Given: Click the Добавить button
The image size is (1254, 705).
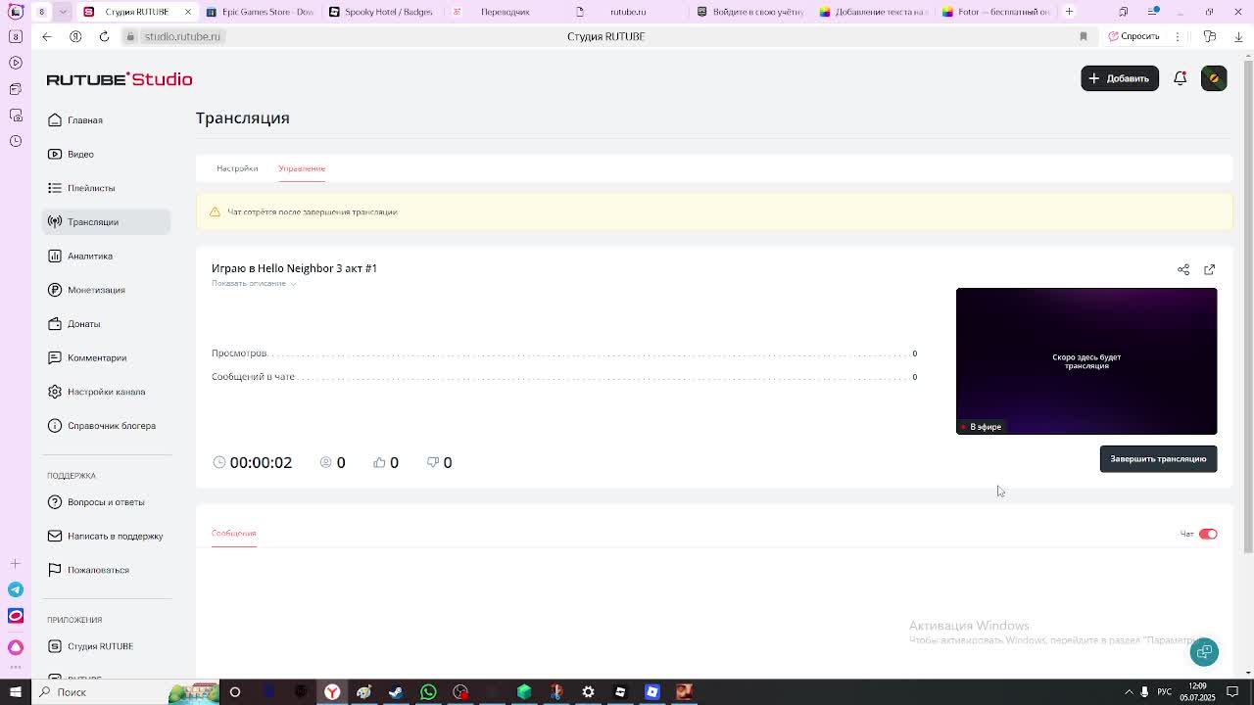Looking at the screenshot, I should (1120, 78).
